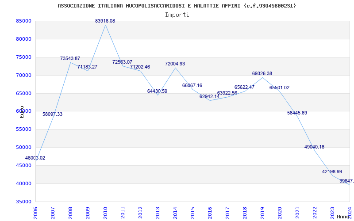Click the y-axis tick 45000
The image size is (354, 221).
(x=23, y=165)
